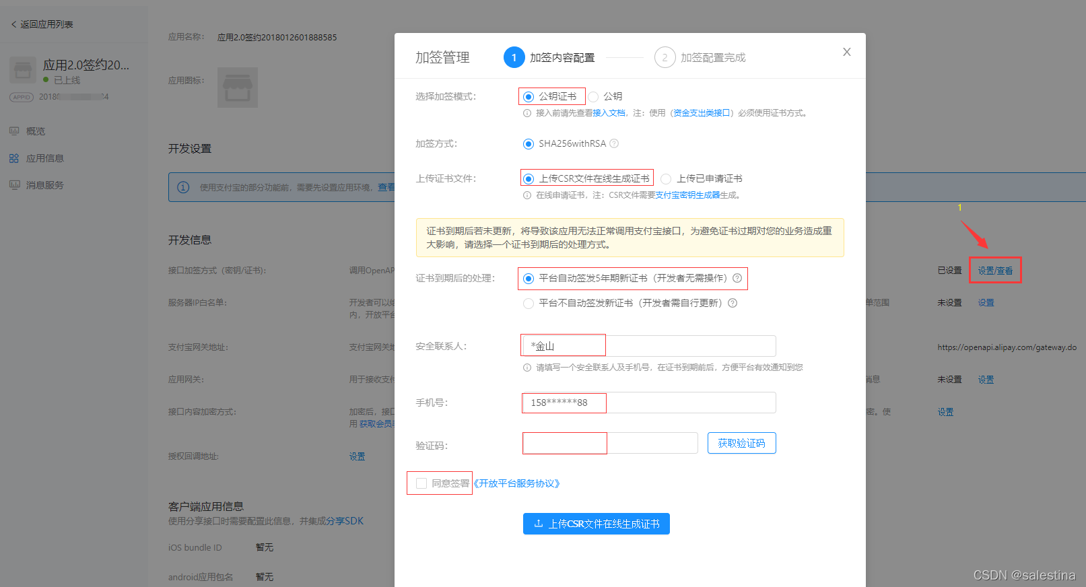Click the 已设置 status text
This screenshot has height=587, width=1086.
click(x=950, y=271)
